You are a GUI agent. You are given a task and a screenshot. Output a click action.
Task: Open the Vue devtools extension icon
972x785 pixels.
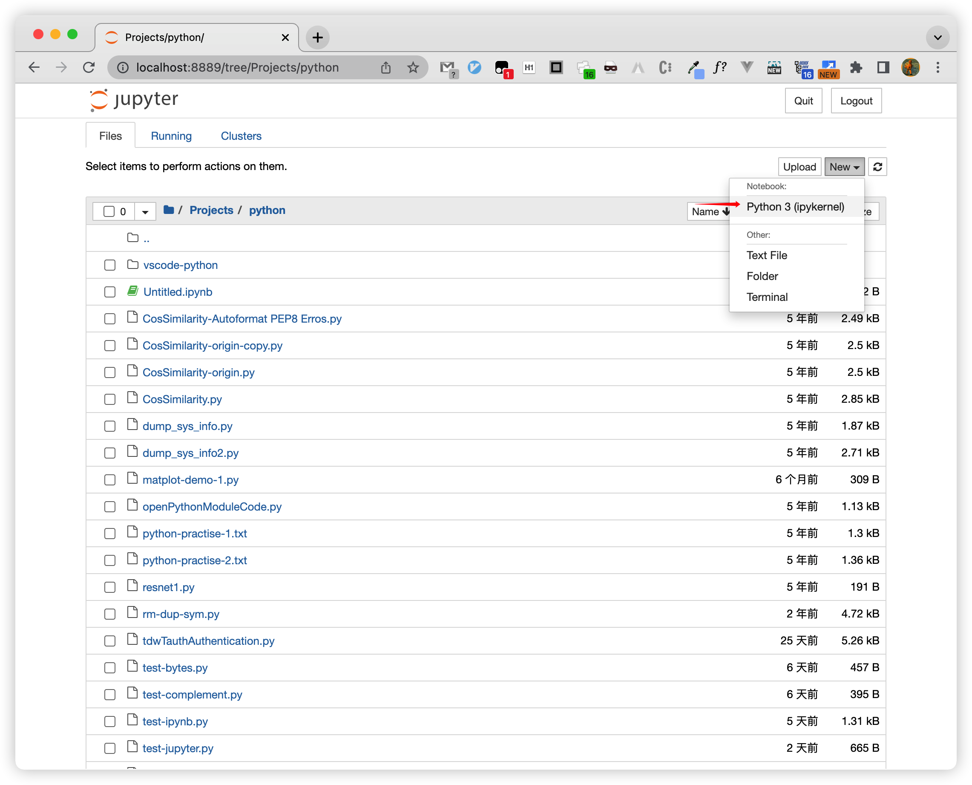pos(746,68)
